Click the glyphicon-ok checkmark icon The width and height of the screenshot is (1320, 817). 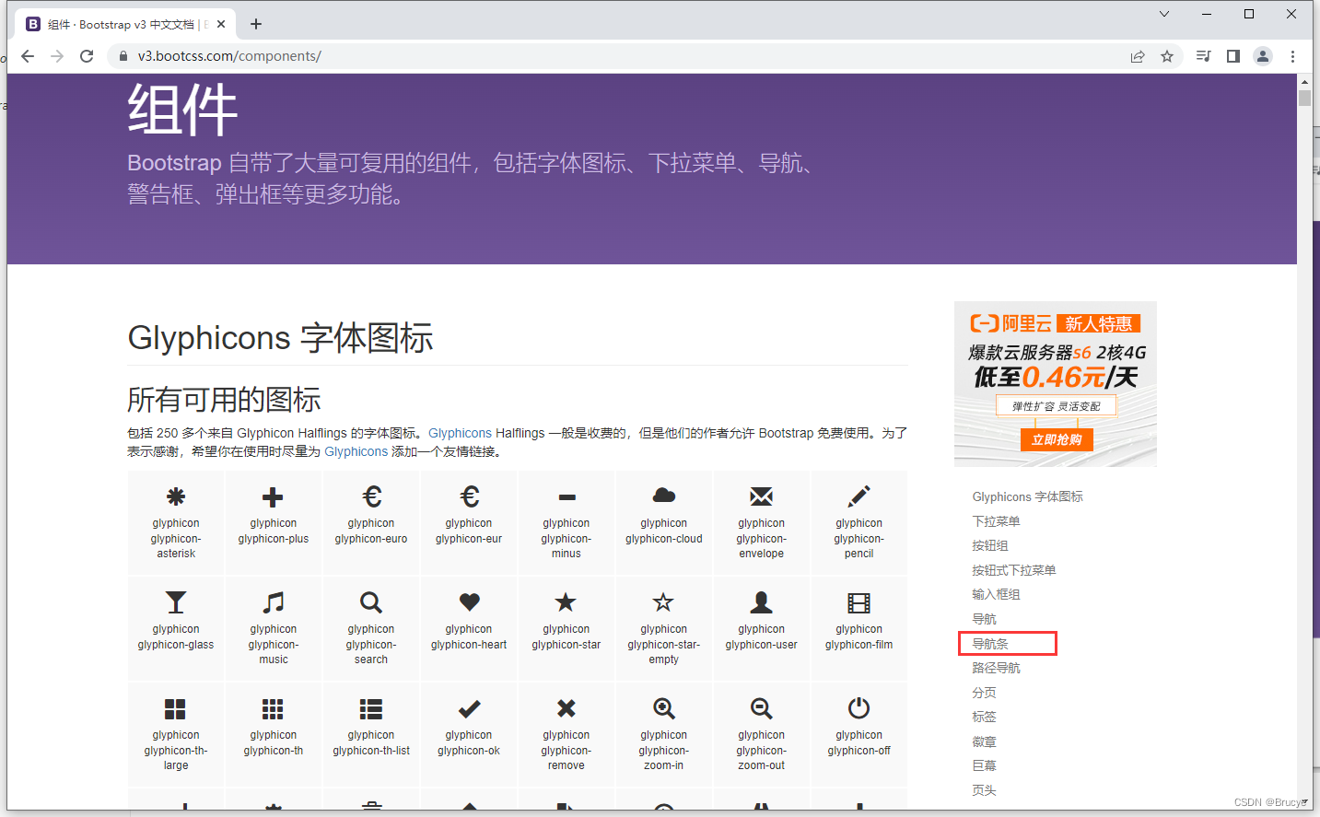(469, 708)
